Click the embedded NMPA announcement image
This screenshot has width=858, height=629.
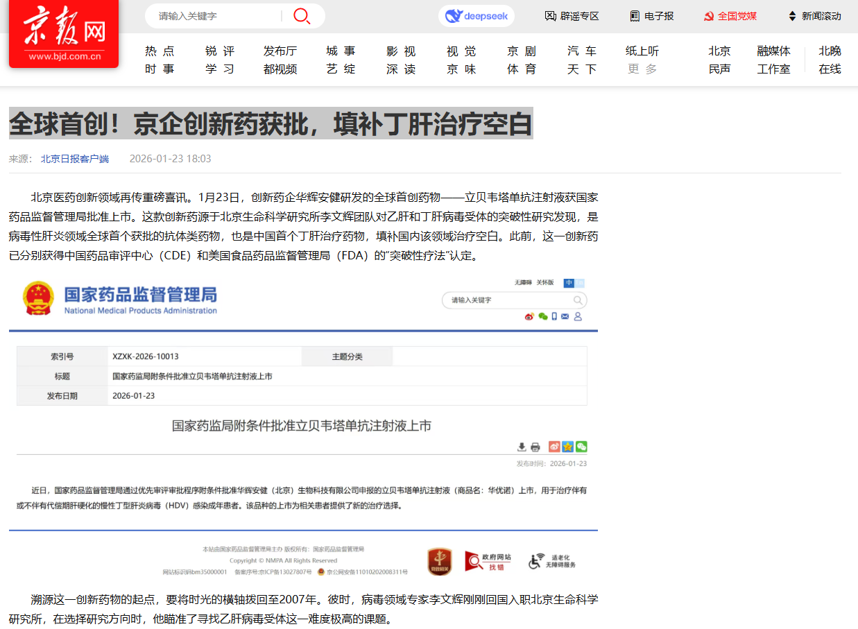pyautogui.click(x=303, y=426)
